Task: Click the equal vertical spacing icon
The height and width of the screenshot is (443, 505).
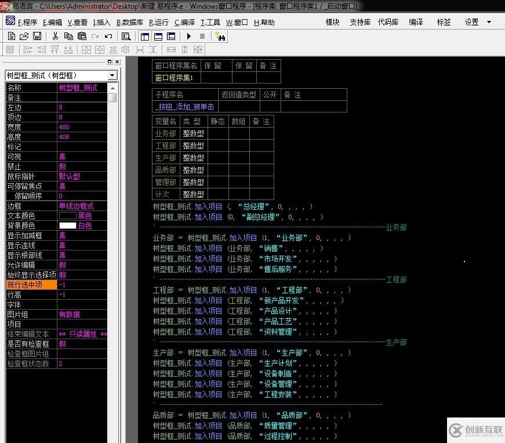Action: 153,50
